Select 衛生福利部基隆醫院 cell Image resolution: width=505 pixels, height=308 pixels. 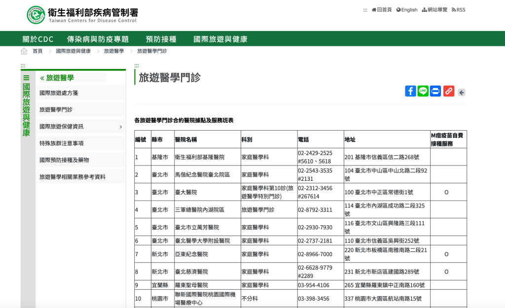[208, 157]
